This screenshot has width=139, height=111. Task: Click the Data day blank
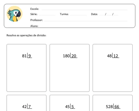click(101, 15)
